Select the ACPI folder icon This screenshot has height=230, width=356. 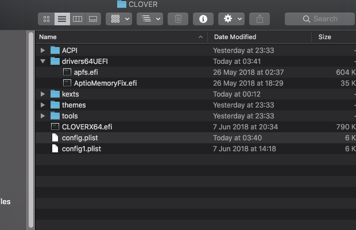coord(55,50)
